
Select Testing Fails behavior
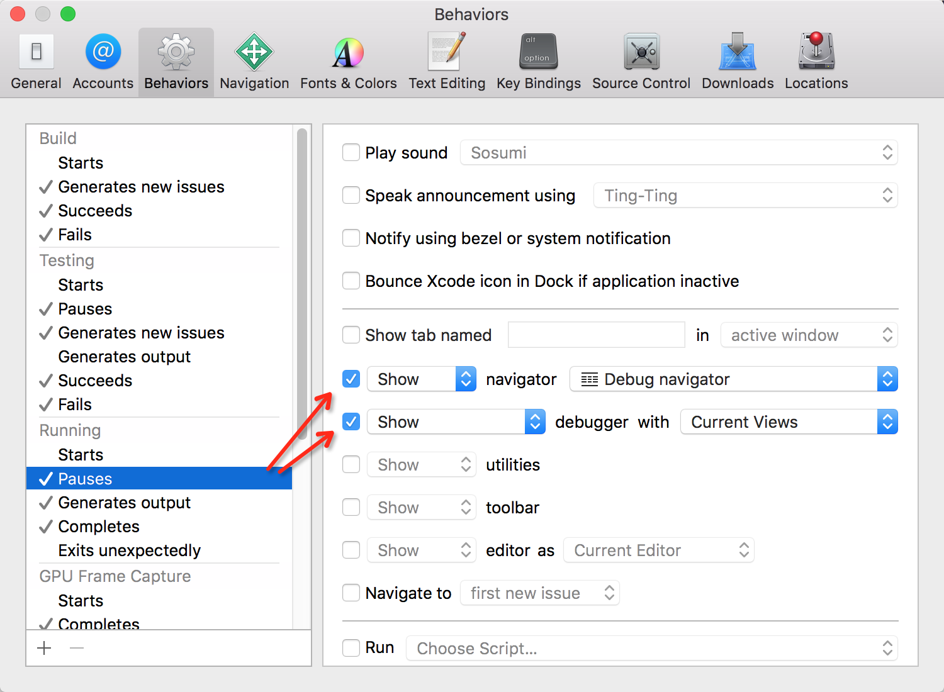click(159, 405)
